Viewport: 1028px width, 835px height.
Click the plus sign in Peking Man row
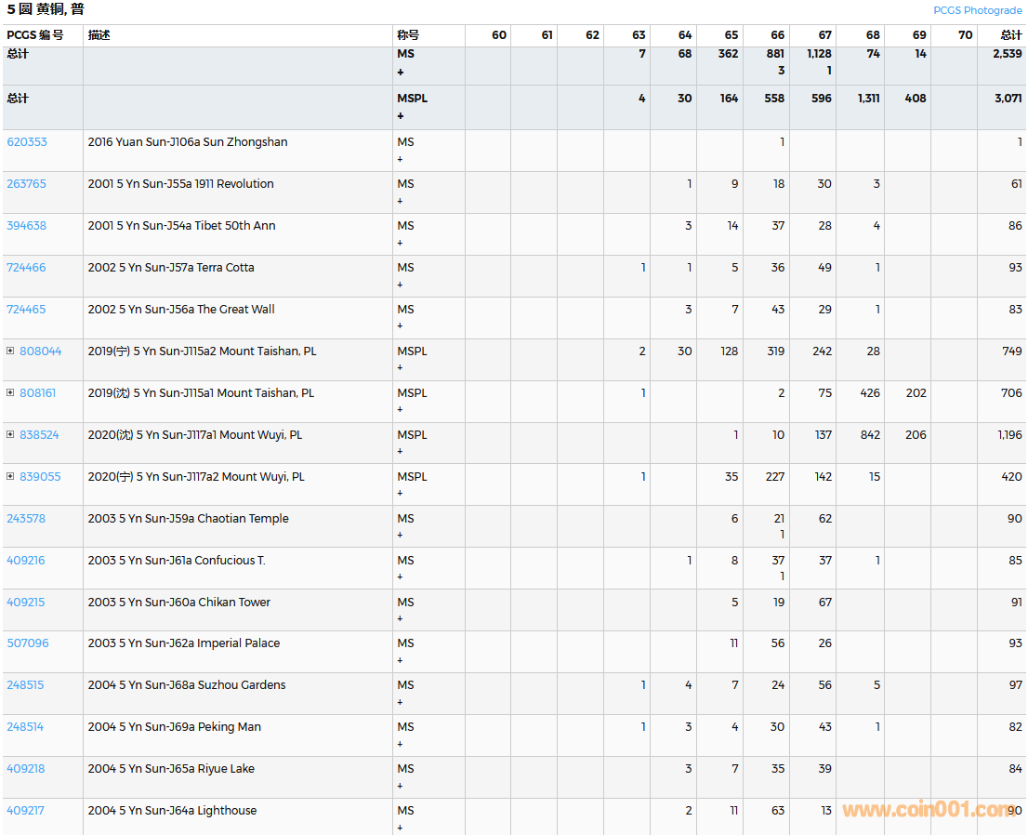click(x=401, y=744)
